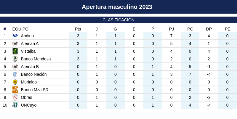The image size is (237, 119).
Task: Click the orange CBM Banco Mza SR logo
Action: click(15, 90)
